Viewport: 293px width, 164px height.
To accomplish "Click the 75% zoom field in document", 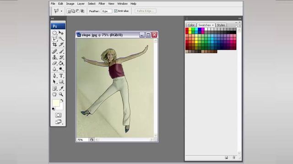I will point(82,140).
